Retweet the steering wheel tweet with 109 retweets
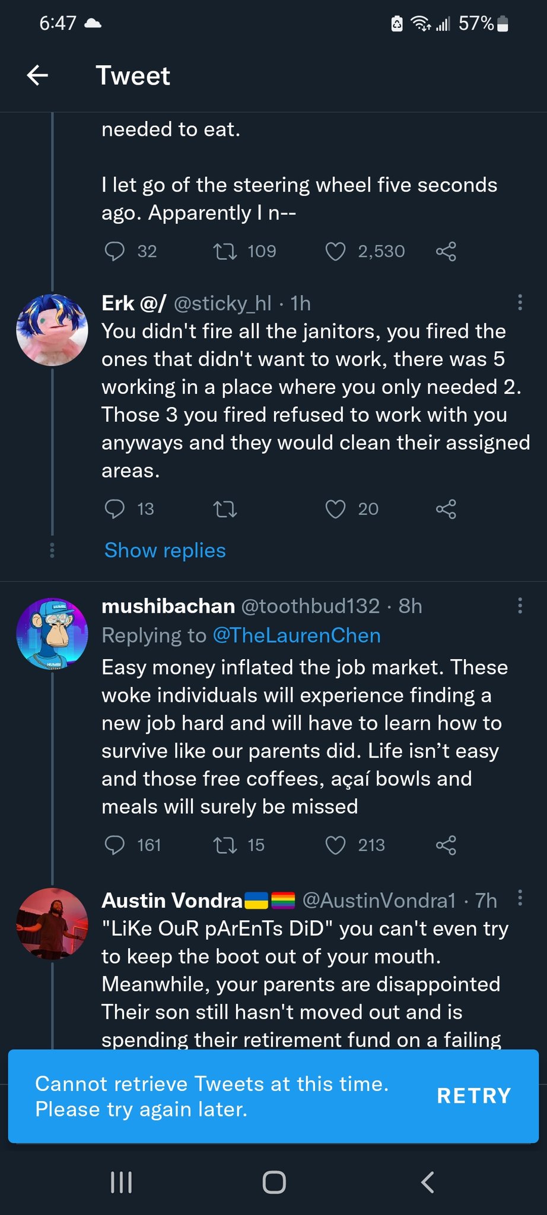547x1215 pixels. coord(225,252)
